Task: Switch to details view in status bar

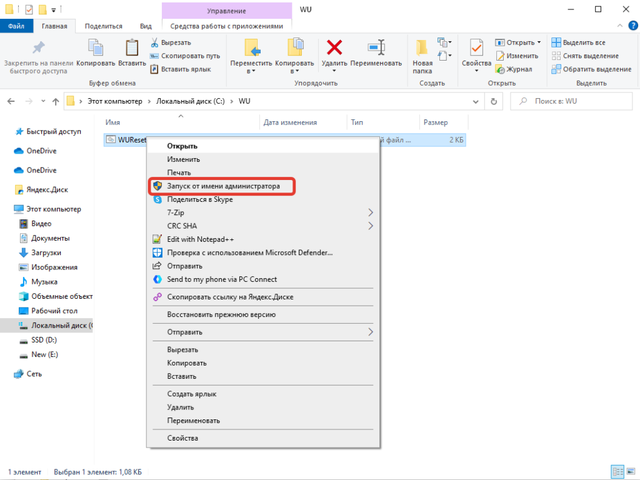Action: 617,472
